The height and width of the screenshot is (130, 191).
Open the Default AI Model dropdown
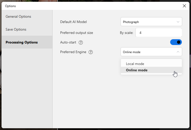click(x=151, y=22)
